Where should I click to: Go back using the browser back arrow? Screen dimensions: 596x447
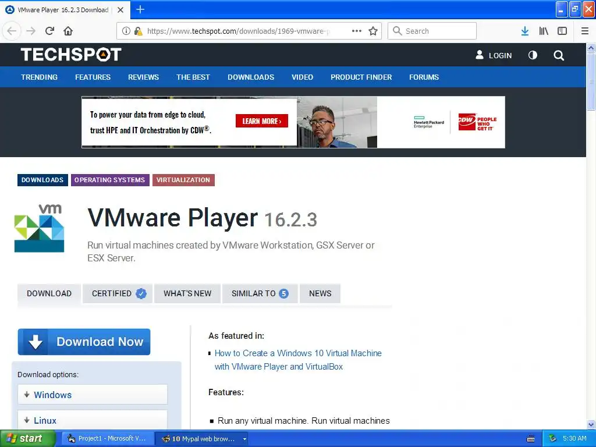point(12,31)
